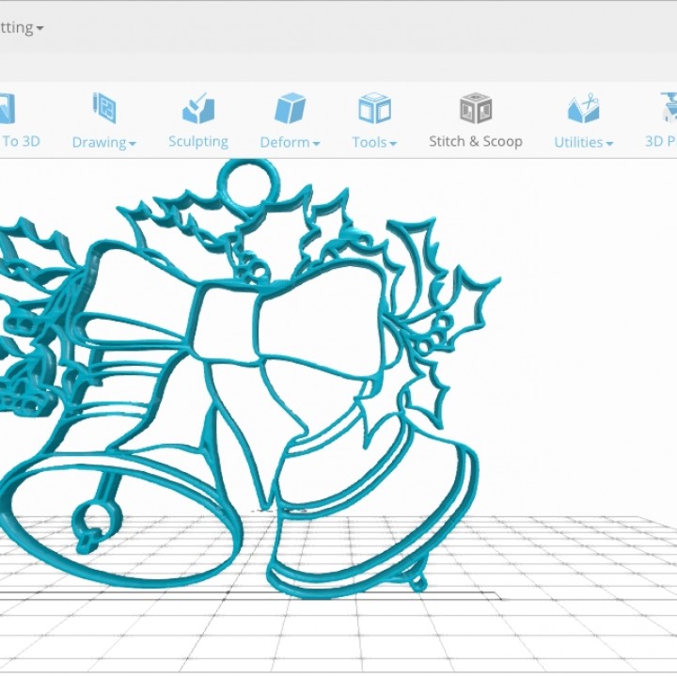Screen dimensions: 677x677
Task: Expand the Utilities dropdown label
Action: [x=583, y=142]
